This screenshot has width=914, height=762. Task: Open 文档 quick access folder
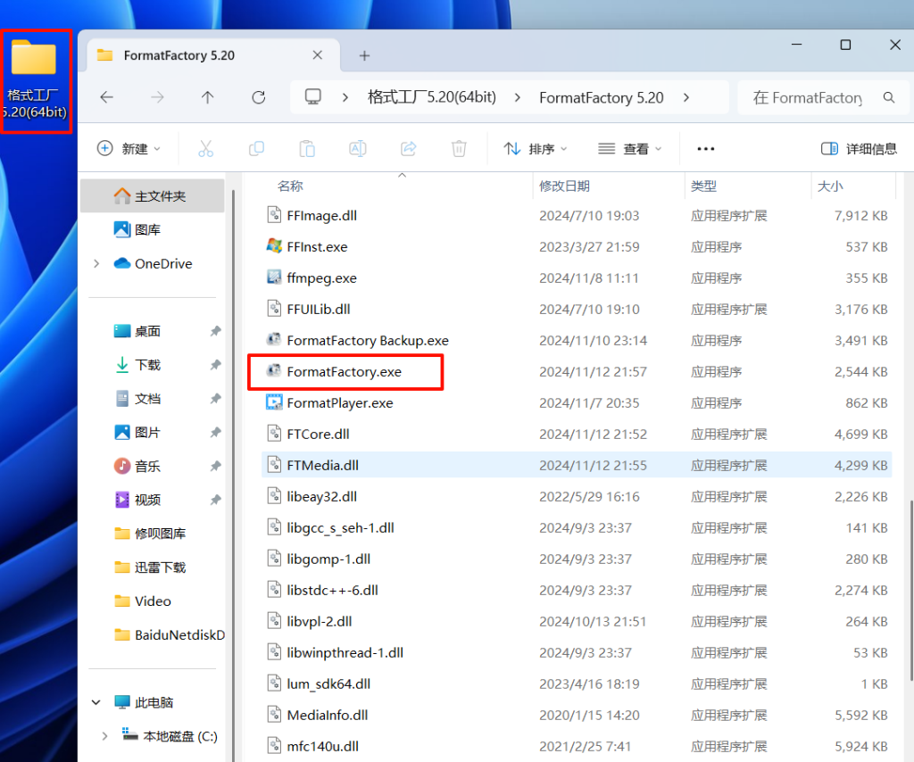coord(137,399)
